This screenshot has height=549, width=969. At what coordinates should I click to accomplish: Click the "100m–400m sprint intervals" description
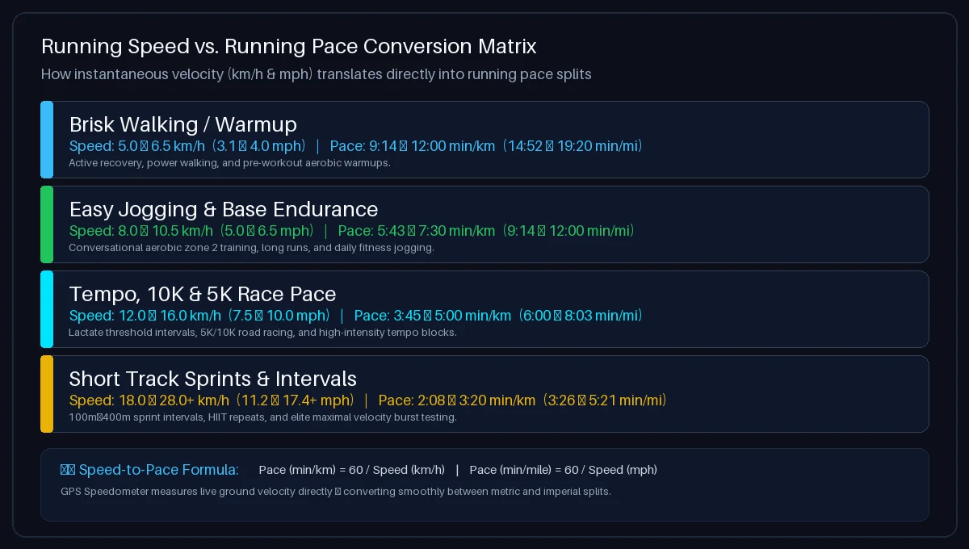pyautogui.click(x=262, y=417)
